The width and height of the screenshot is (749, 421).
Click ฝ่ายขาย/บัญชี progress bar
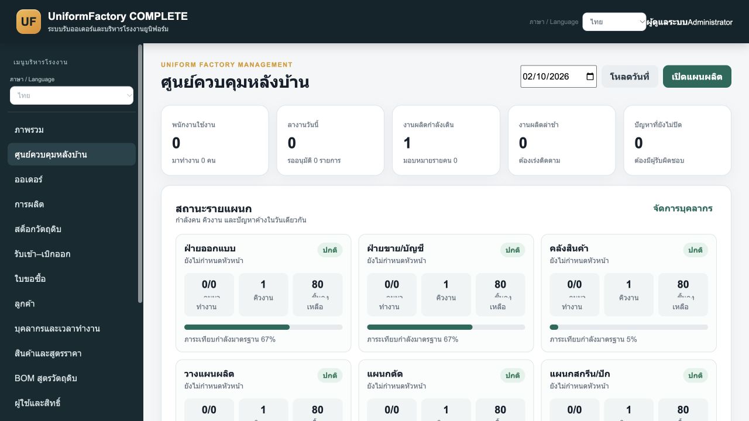point(446,327)
